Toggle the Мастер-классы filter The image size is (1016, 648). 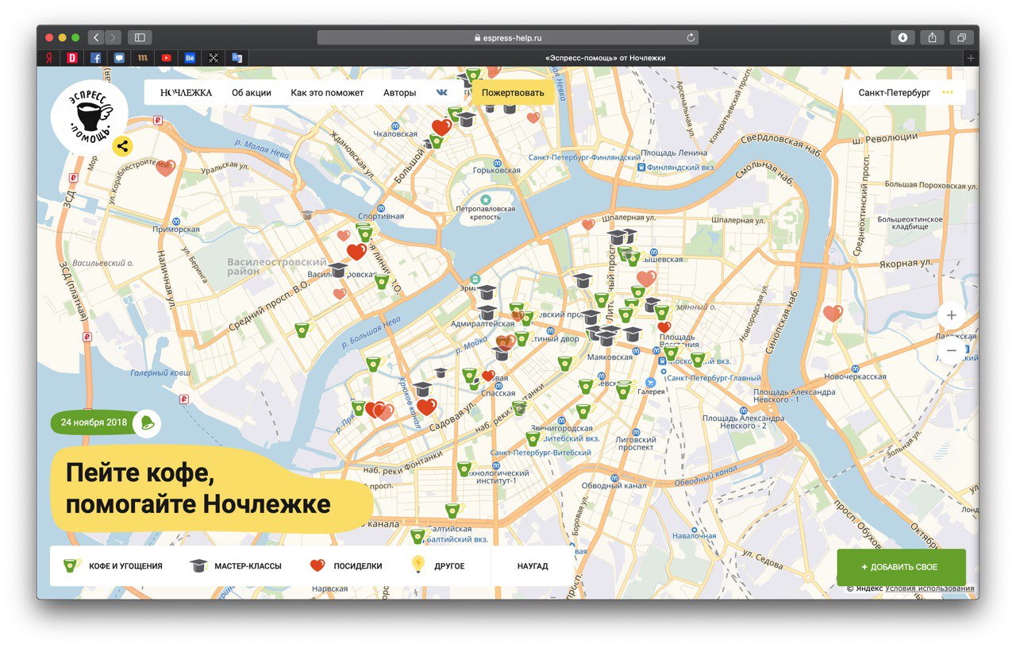coord(236,566)
